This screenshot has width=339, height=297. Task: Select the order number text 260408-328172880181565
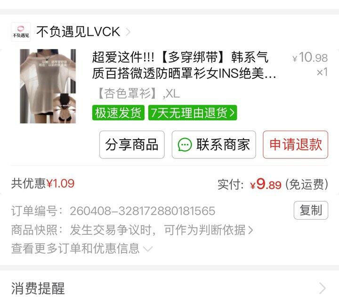click(143, 211)
